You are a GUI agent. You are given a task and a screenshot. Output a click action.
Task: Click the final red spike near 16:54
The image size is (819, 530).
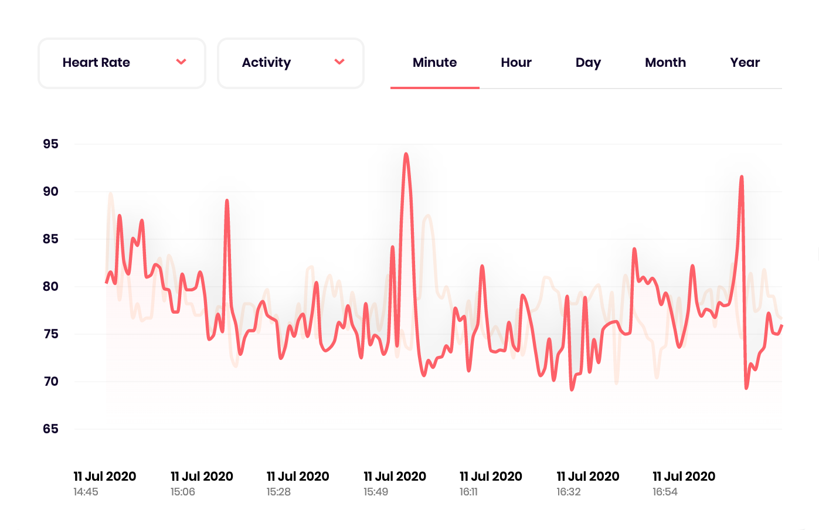(x=742, y=176)
